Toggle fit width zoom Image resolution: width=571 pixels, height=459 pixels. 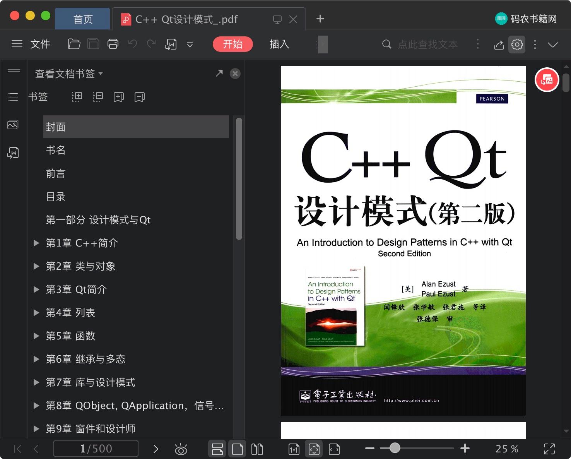tap(334, 449)
